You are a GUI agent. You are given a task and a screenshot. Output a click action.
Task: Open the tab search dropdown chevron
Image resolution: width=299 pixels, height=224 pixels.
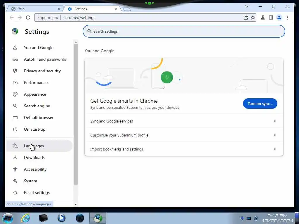246,6
